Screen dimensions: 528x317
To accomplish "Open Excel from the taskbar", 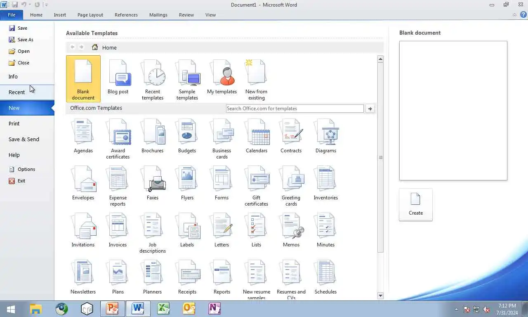I will (163, 308).
